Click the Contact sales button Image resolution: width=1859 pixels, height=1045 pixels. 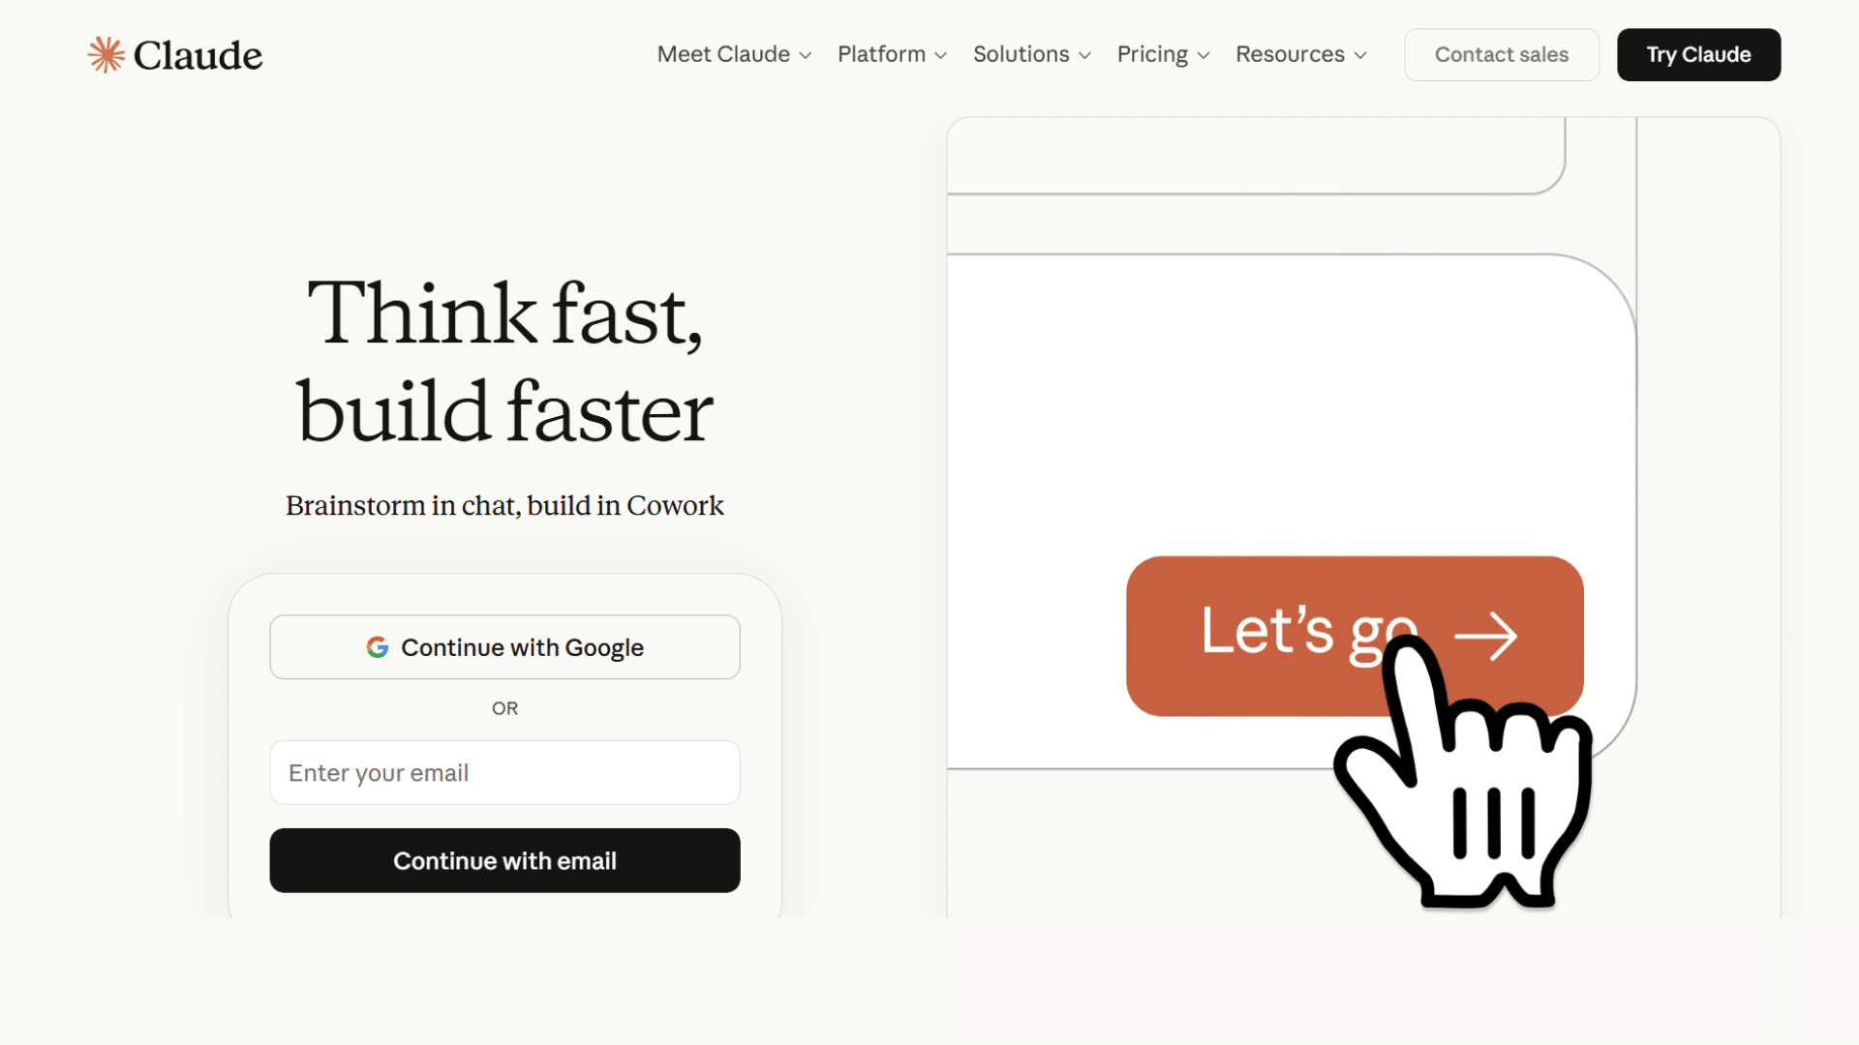coord(1502,54)
